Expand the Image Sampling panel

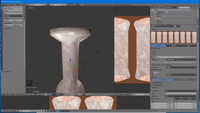(157, 83)
